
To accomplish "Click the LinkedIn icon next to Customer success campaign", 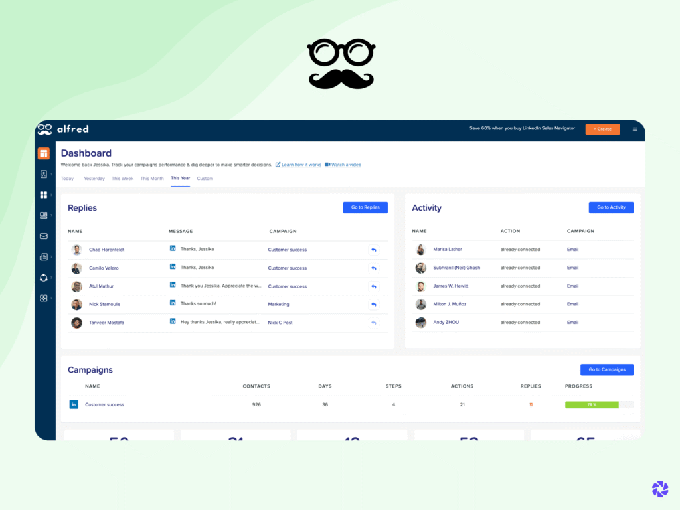I will pyautogui.click(x=74, y=404).
